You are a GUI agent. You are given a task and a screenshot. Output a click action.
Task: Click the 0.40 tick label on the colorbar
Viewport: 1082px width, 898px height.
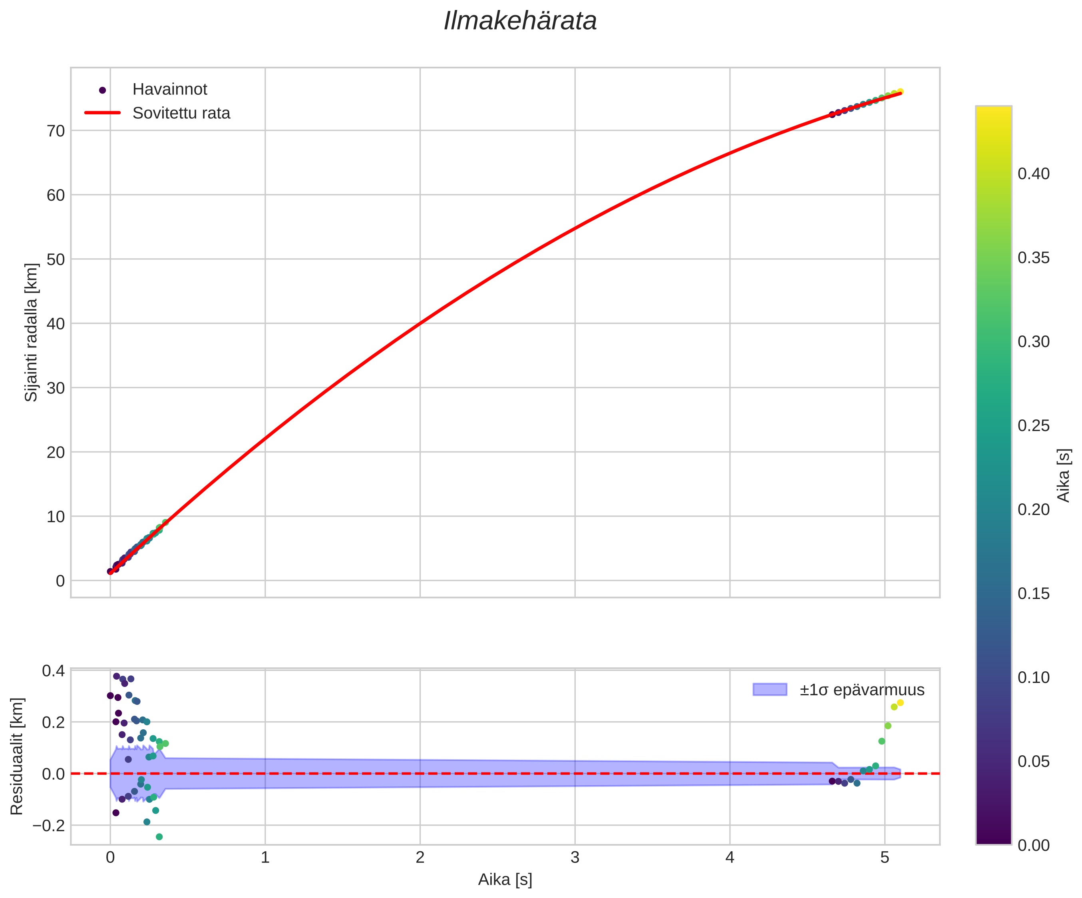pyautogui.click(x=1034, y=174)
